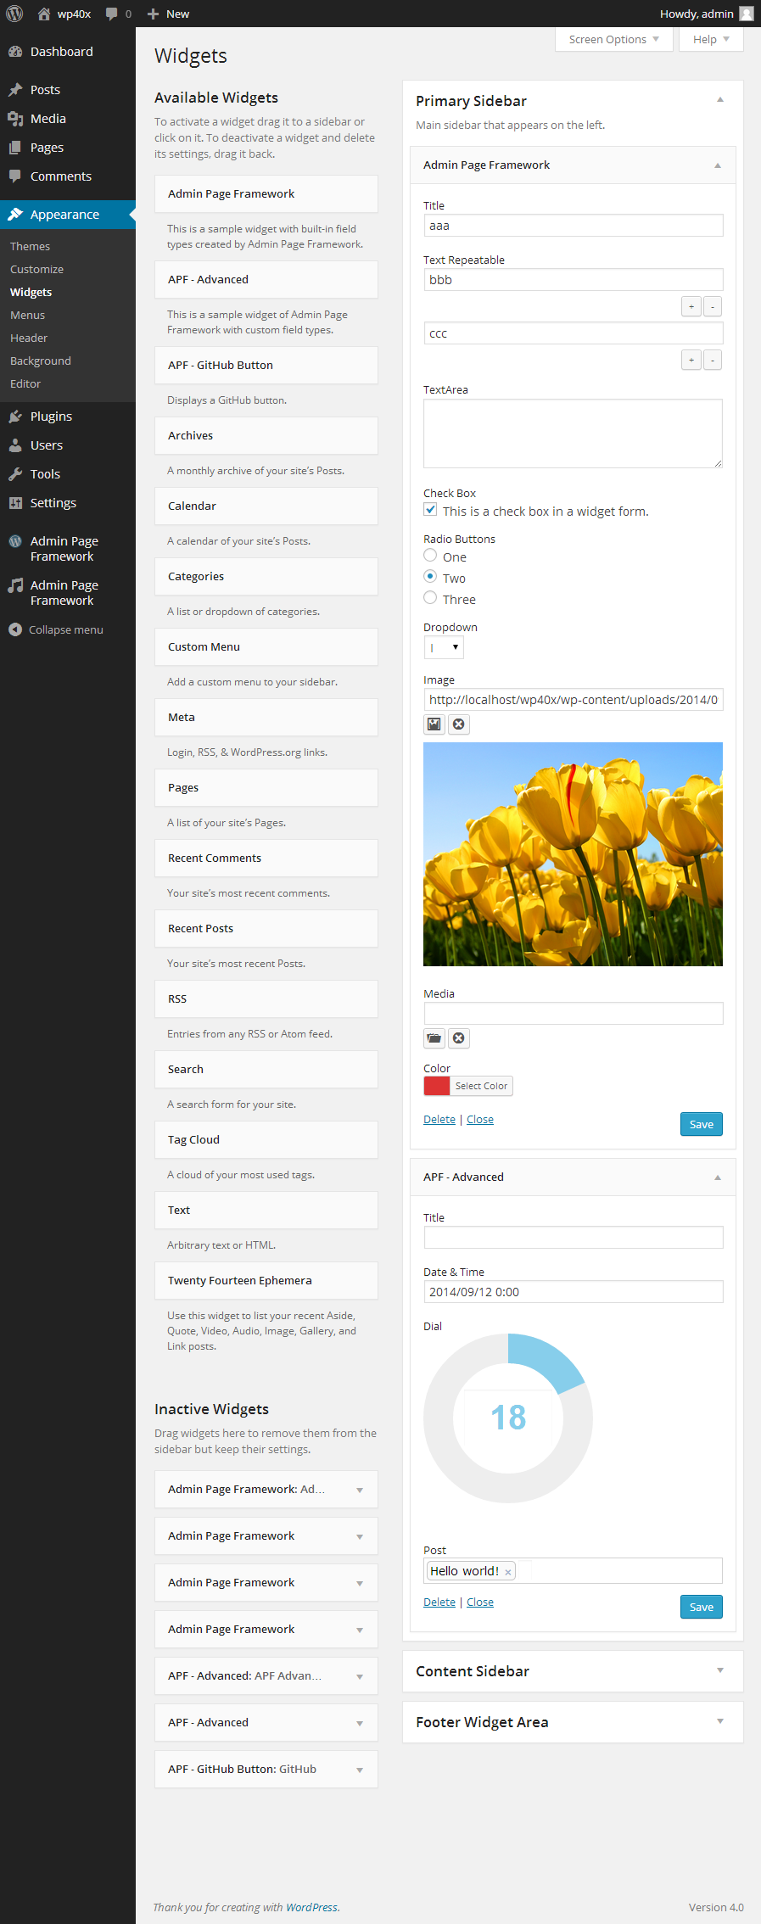Remove the 'Hello world!' post tag
Screen dimensions: 761x1924
click(x=508, y=1572)
